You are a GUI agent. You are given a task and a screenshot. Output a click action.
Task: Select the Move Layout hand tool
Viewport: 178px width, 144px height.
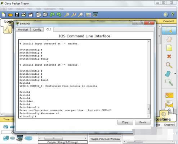pyautogui.click(x=169, y=39)
